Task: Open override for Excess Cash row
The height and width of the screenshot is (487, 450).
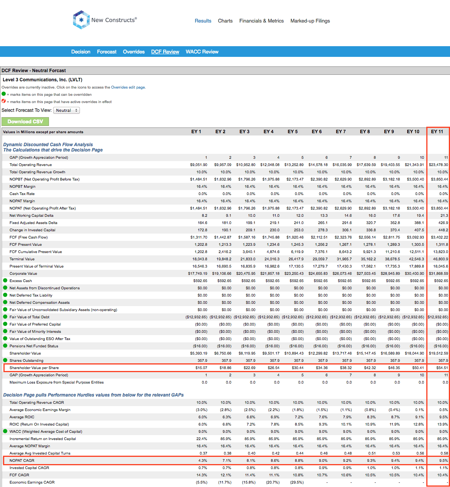Action: click(5, 281)
